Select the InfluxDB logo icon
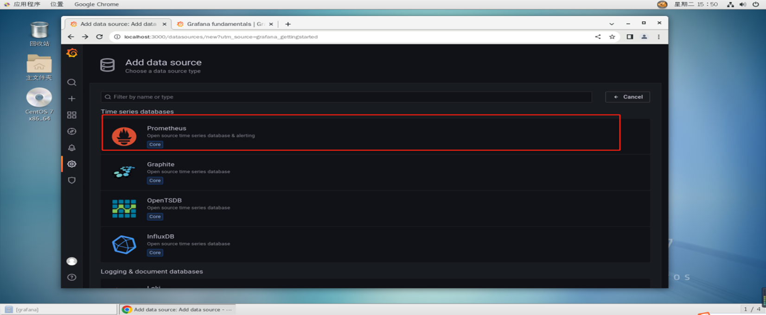 coord(124,245)
